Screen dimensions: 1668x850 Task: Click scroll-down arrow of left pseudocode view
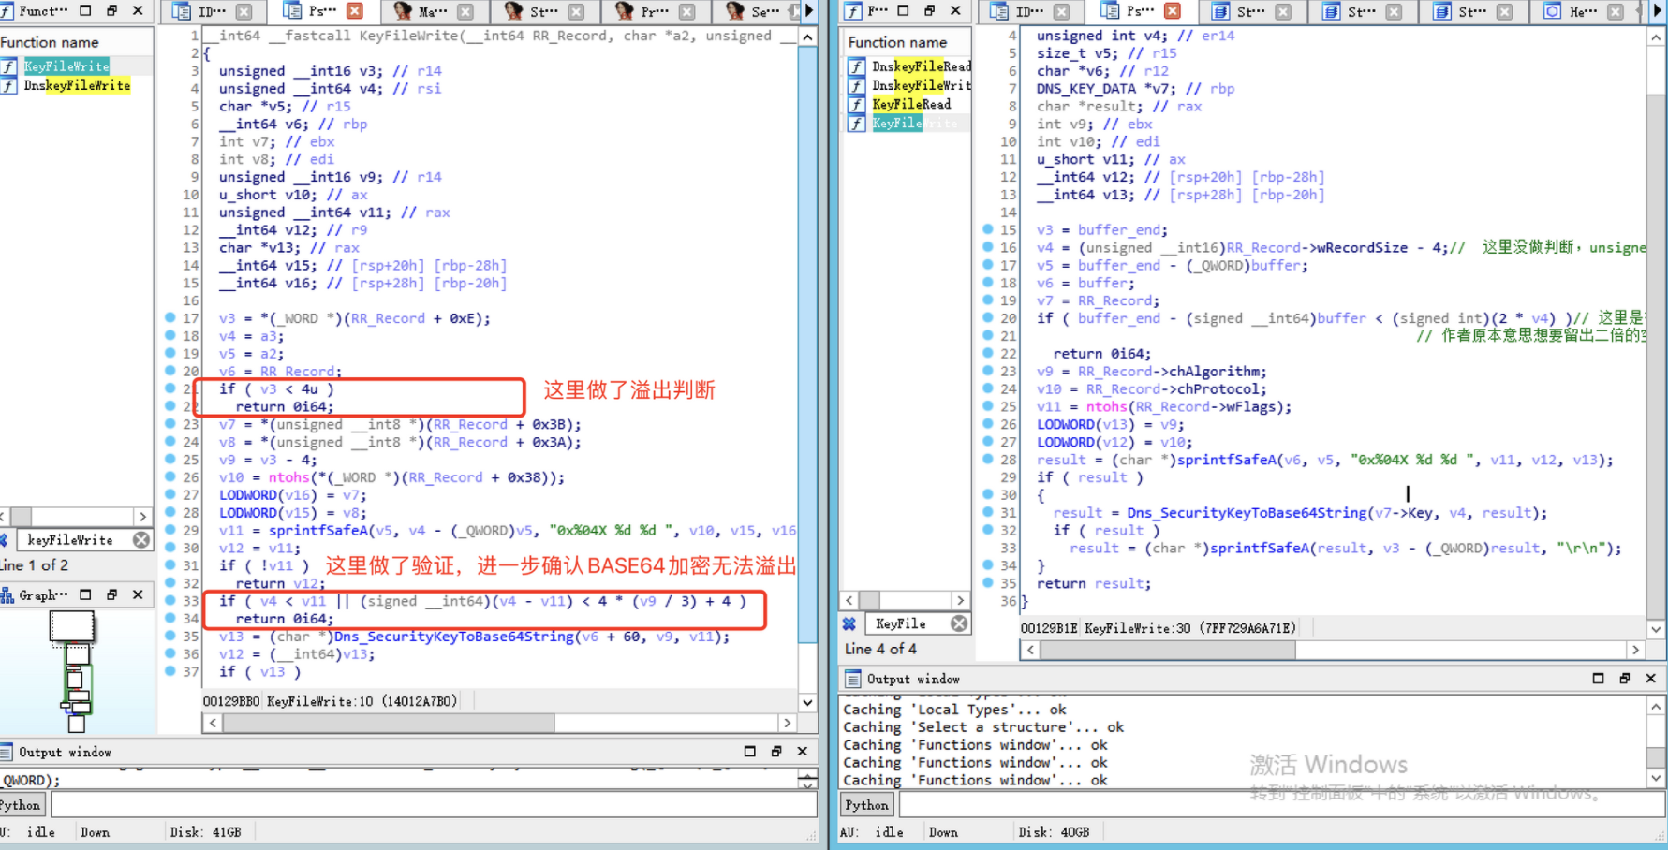tap(807, 702)
